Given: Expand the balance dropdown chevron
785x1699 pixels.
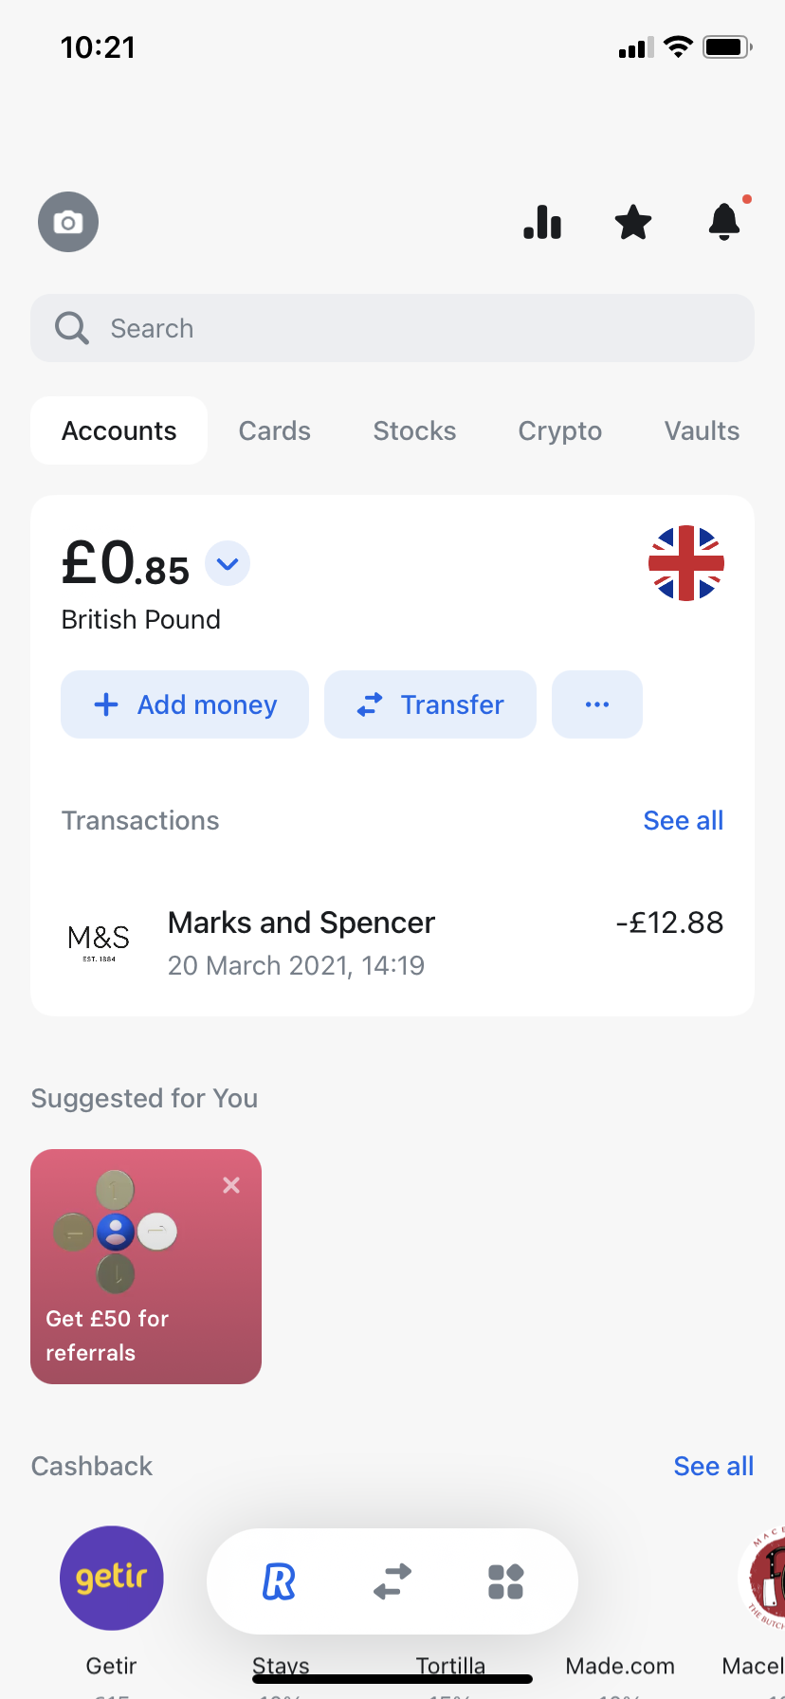Looking at the screenshot, I should (228, 564).
